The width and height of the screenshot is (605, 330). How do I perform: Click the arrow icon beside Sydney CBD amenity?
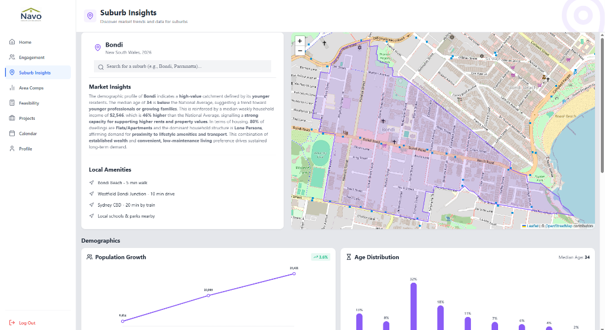92,205
